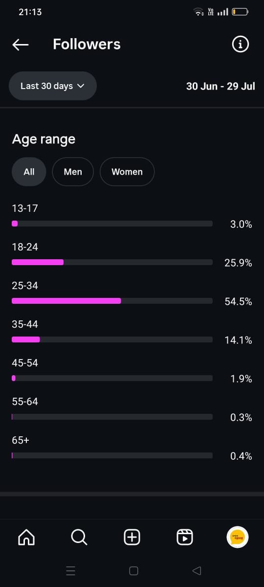264x587 pixels.
Task: Tap the Android back triangle icon
Action: [197, 570]
